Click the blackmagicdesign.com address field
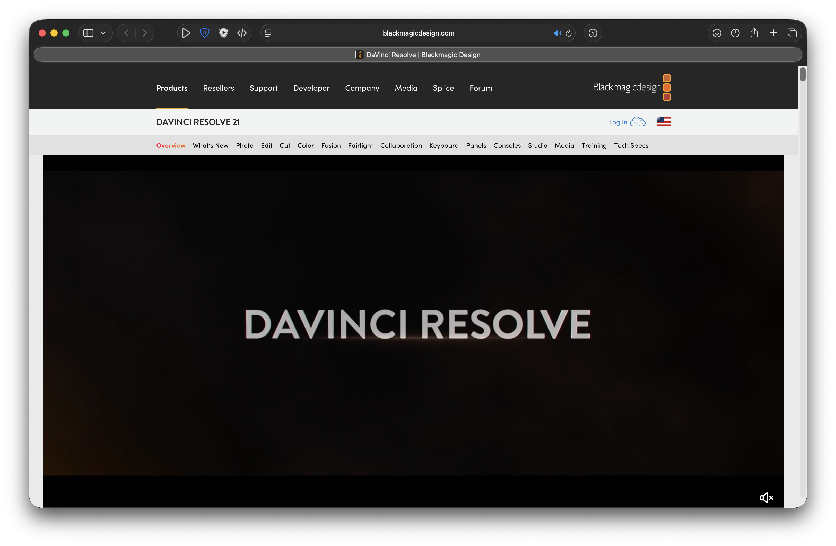Screen dimensions: 836x546 (x=418, y=33)
